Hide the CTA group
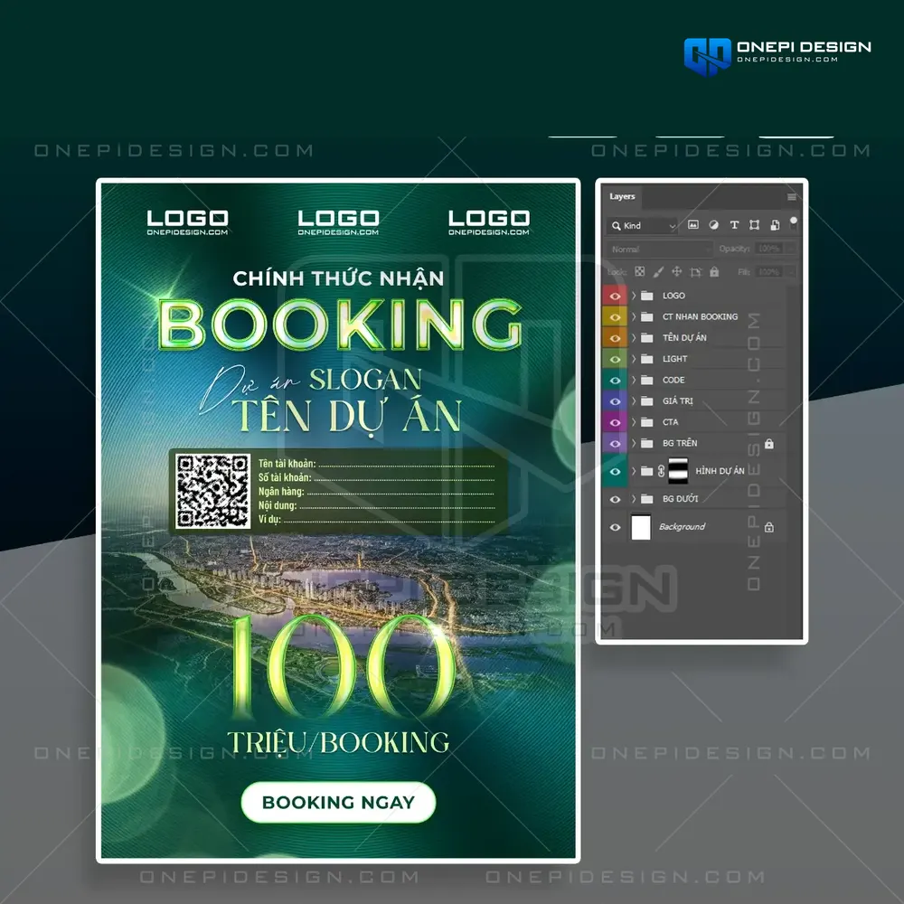The height and width of the screenshot is (904, 904). (615, 422)
